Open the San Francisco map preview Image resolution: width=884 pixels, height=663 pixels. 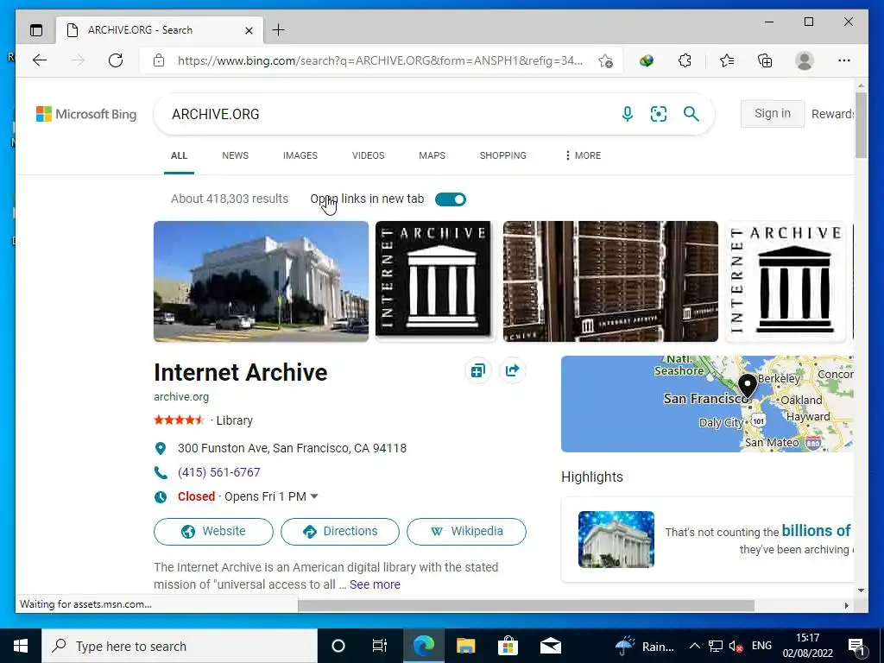[x=707, y=404]
